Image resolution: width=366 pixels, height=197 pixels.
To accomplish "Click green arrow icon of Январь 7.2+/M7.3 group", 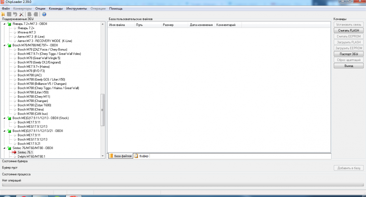I will [x=9, y=24].
